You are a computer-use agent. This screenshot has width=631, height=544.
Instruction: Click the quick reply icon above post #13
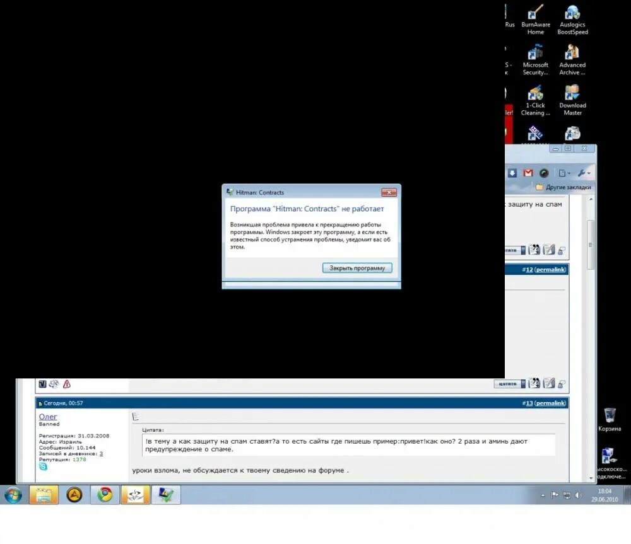click(x=549, y=383)
